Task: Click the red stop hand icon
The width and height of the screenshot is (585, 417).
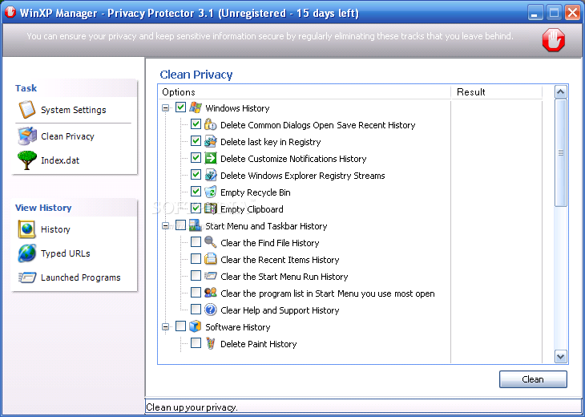Action: [x=553, y=40]
